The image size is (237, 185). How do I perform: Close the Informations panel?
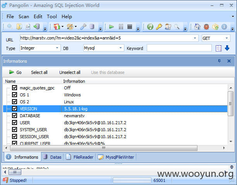pos(229,61)
